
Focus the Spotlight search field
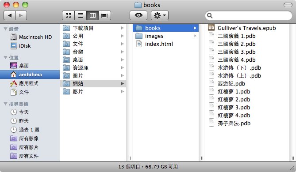pyautogui.click(x=248, y=15)
